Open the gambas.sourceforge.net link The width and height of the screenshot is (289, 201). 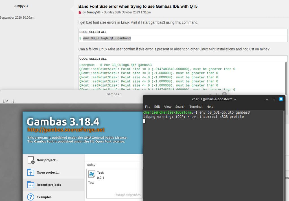[66, 130]
